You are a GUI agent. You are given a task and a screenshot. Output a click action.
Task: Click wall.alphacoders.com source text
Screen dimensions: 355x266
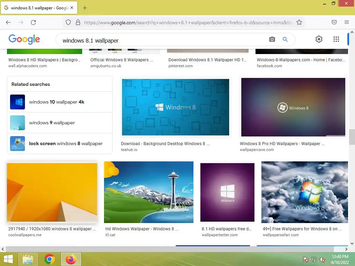pos(28,66)
